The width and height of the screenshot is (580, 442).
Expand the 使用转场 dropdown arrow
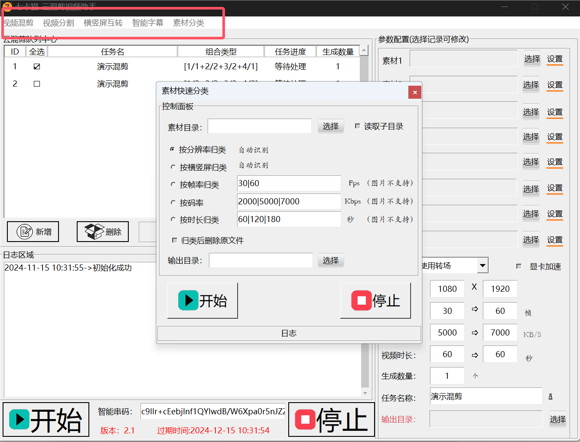click(482, 265)
